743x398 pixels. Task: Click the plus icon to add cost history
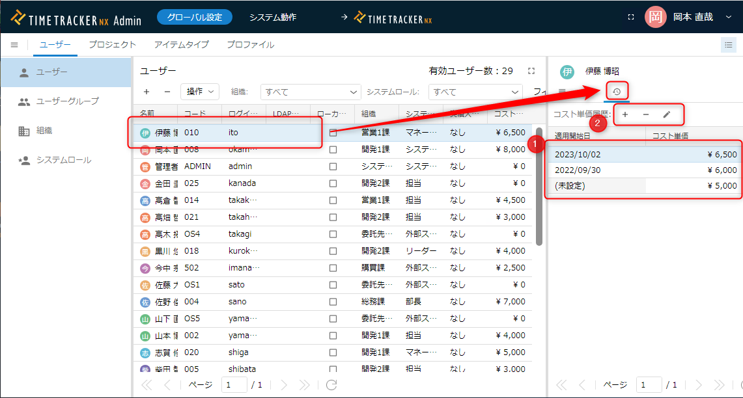(625, 114)
